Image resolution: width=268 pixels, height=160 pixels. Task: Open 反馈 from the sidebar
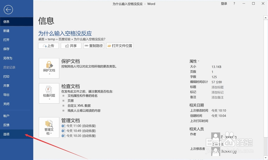(x=17, y=125)
